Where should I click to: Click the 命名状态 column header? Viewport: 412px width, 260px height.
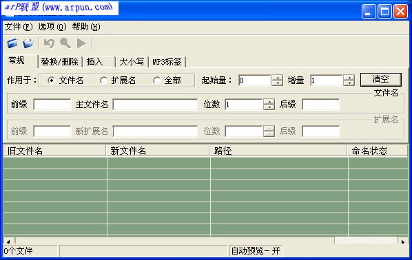[378, 151]
